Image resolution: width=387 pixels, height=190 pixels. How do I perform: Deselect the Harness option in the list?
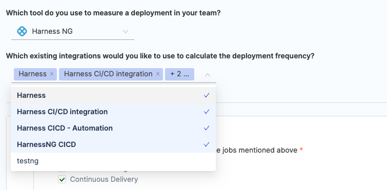113,95
